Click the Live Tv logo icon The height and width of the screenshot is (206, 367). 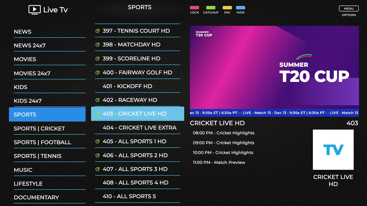coord(34,10)
